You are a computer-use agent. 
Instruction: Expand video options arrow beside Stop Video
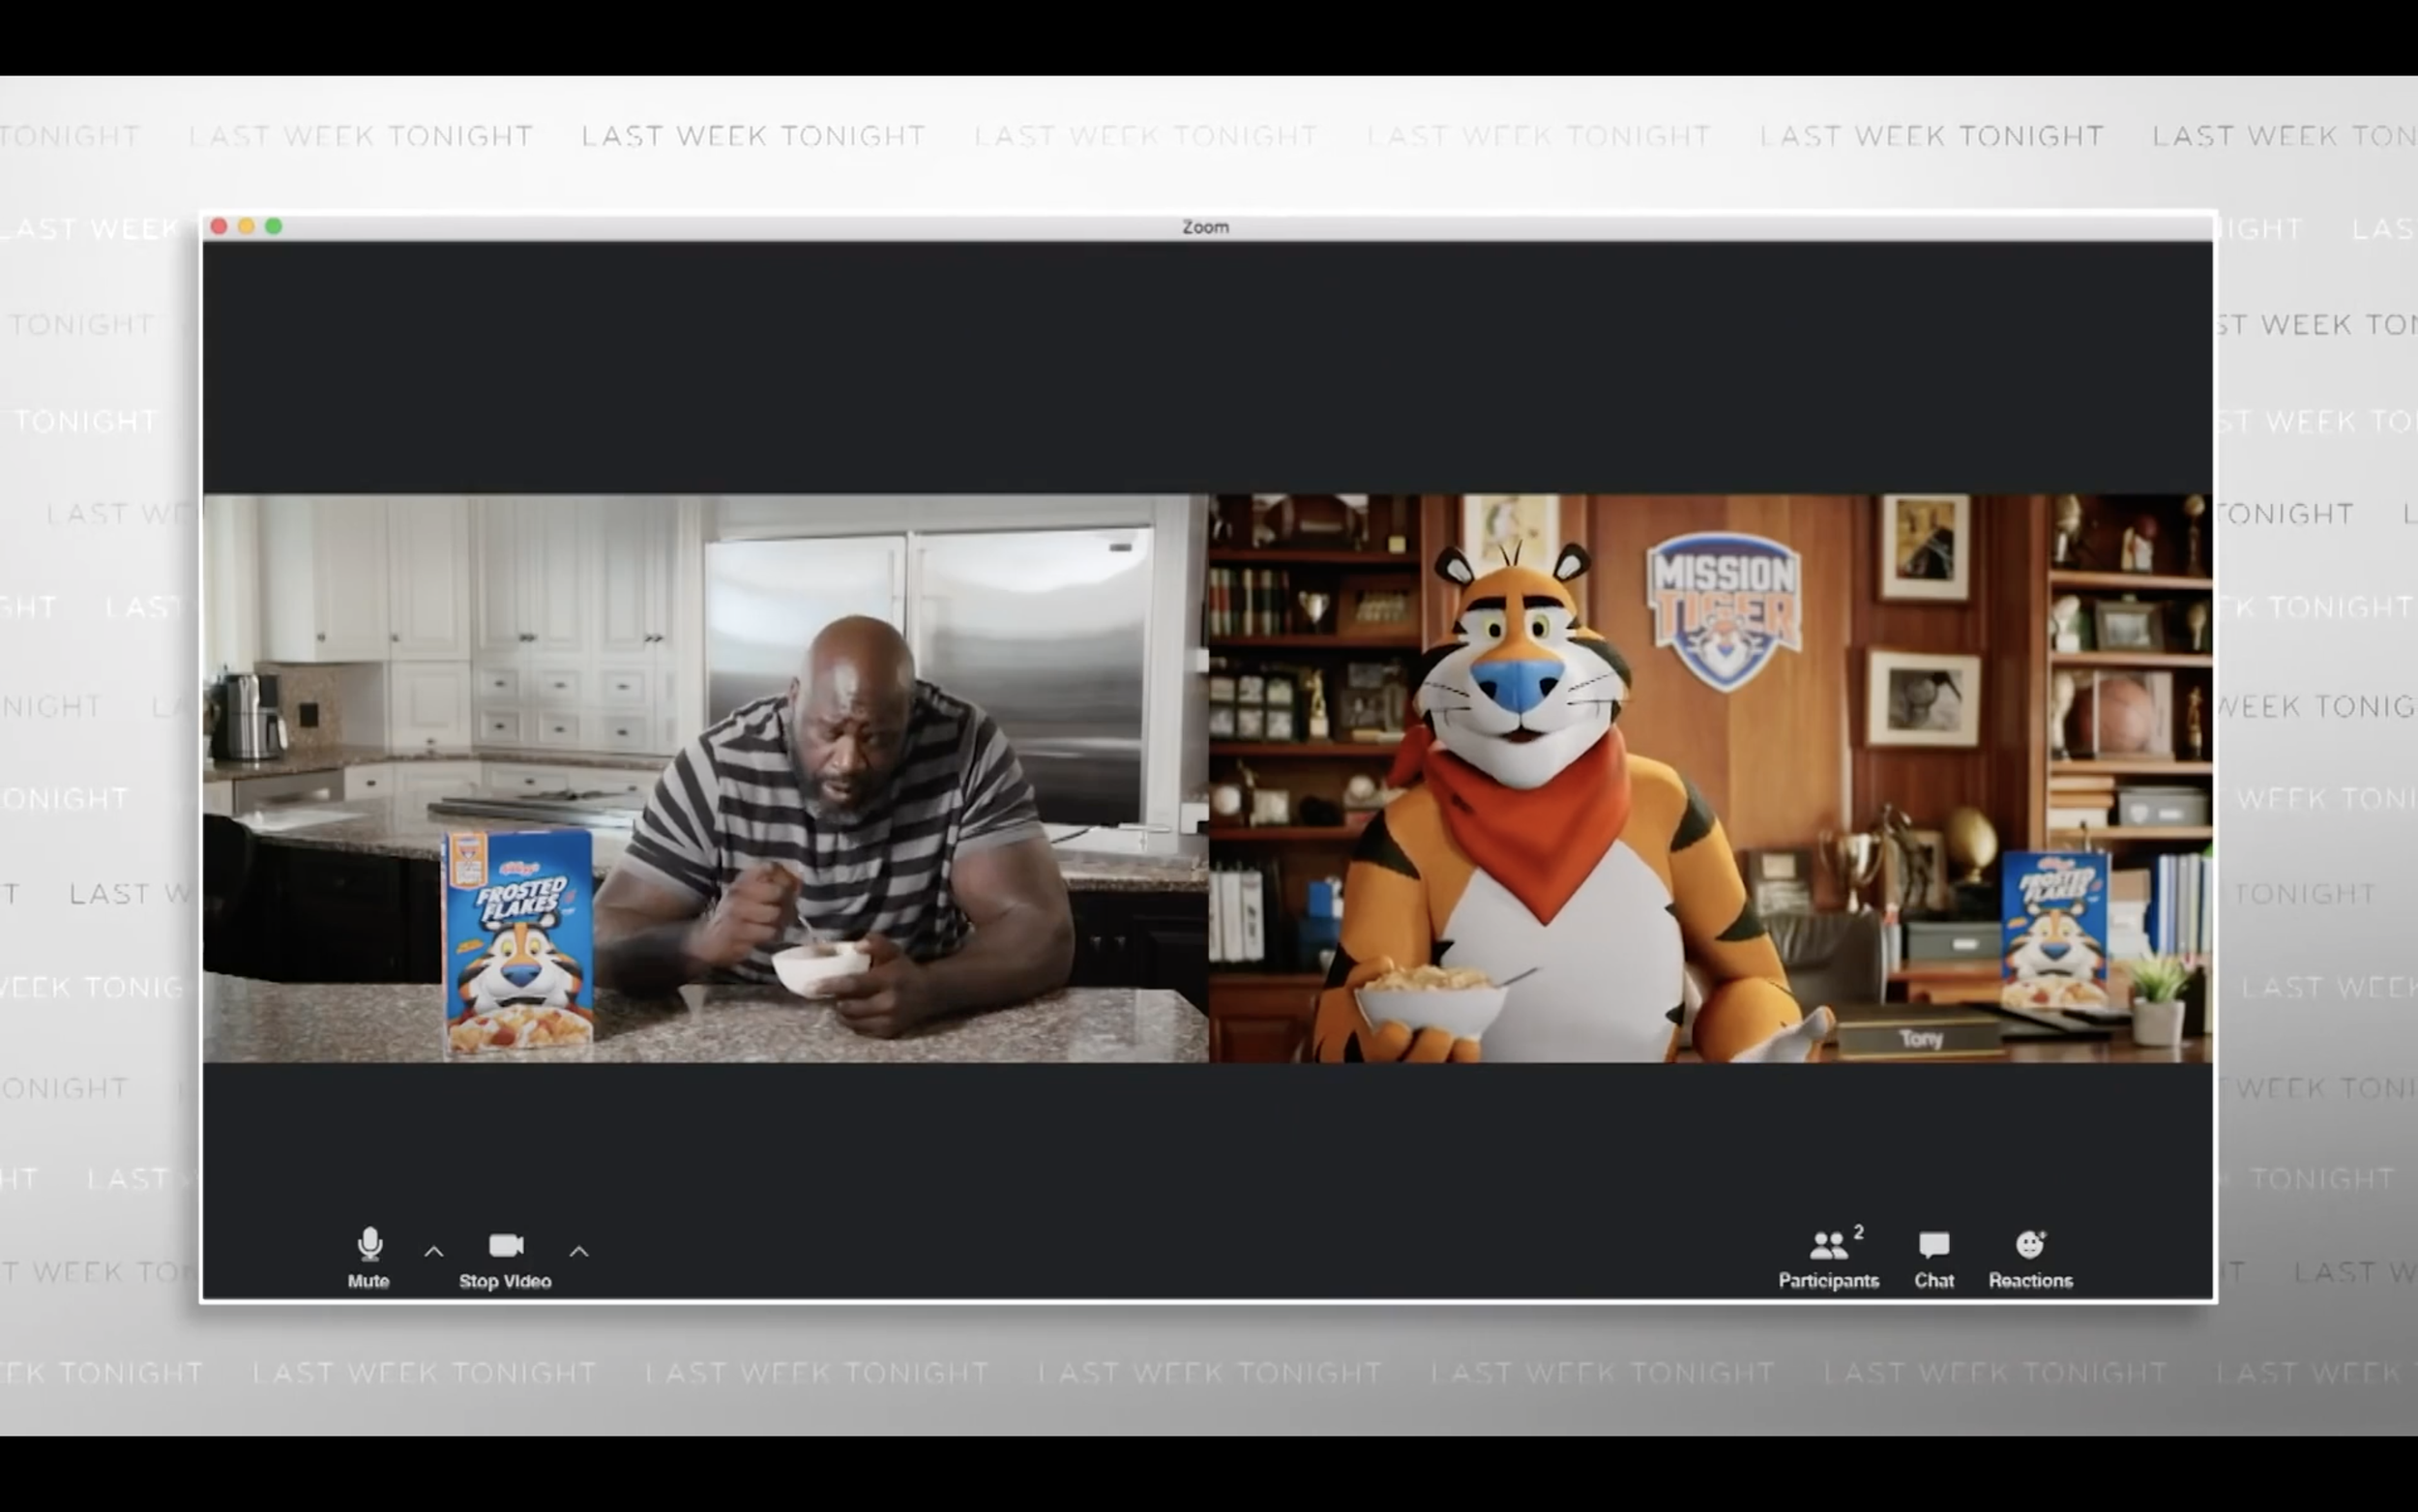pyautogui.click(x=578, y=1250)
